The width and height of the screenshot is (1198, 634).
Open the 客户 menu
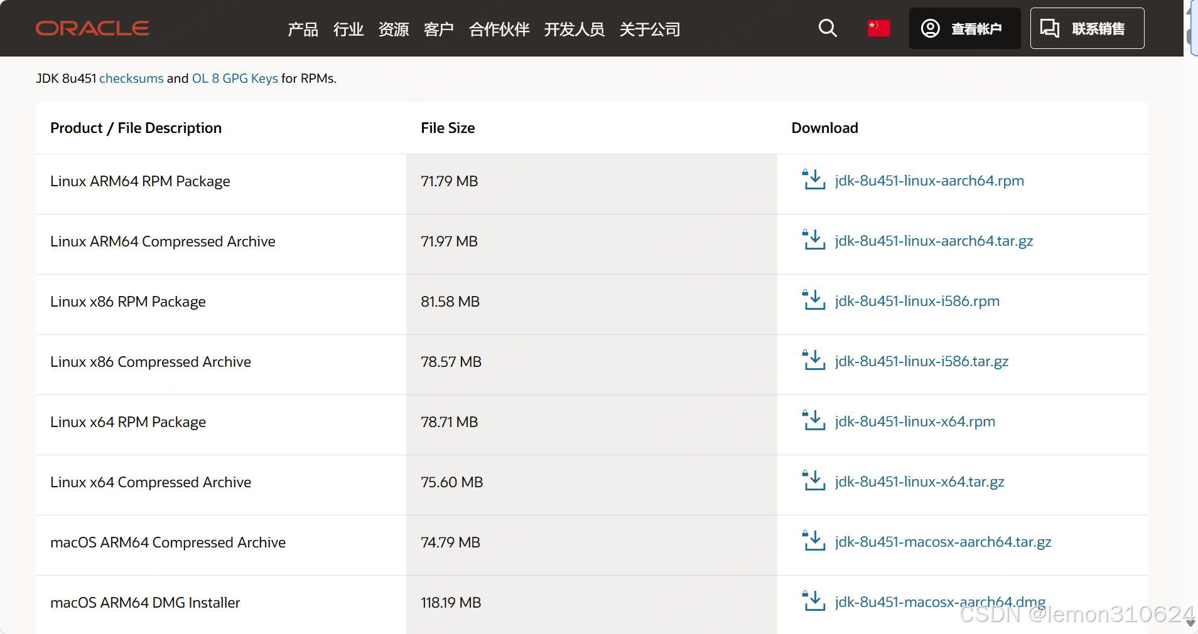click(439, 29)
